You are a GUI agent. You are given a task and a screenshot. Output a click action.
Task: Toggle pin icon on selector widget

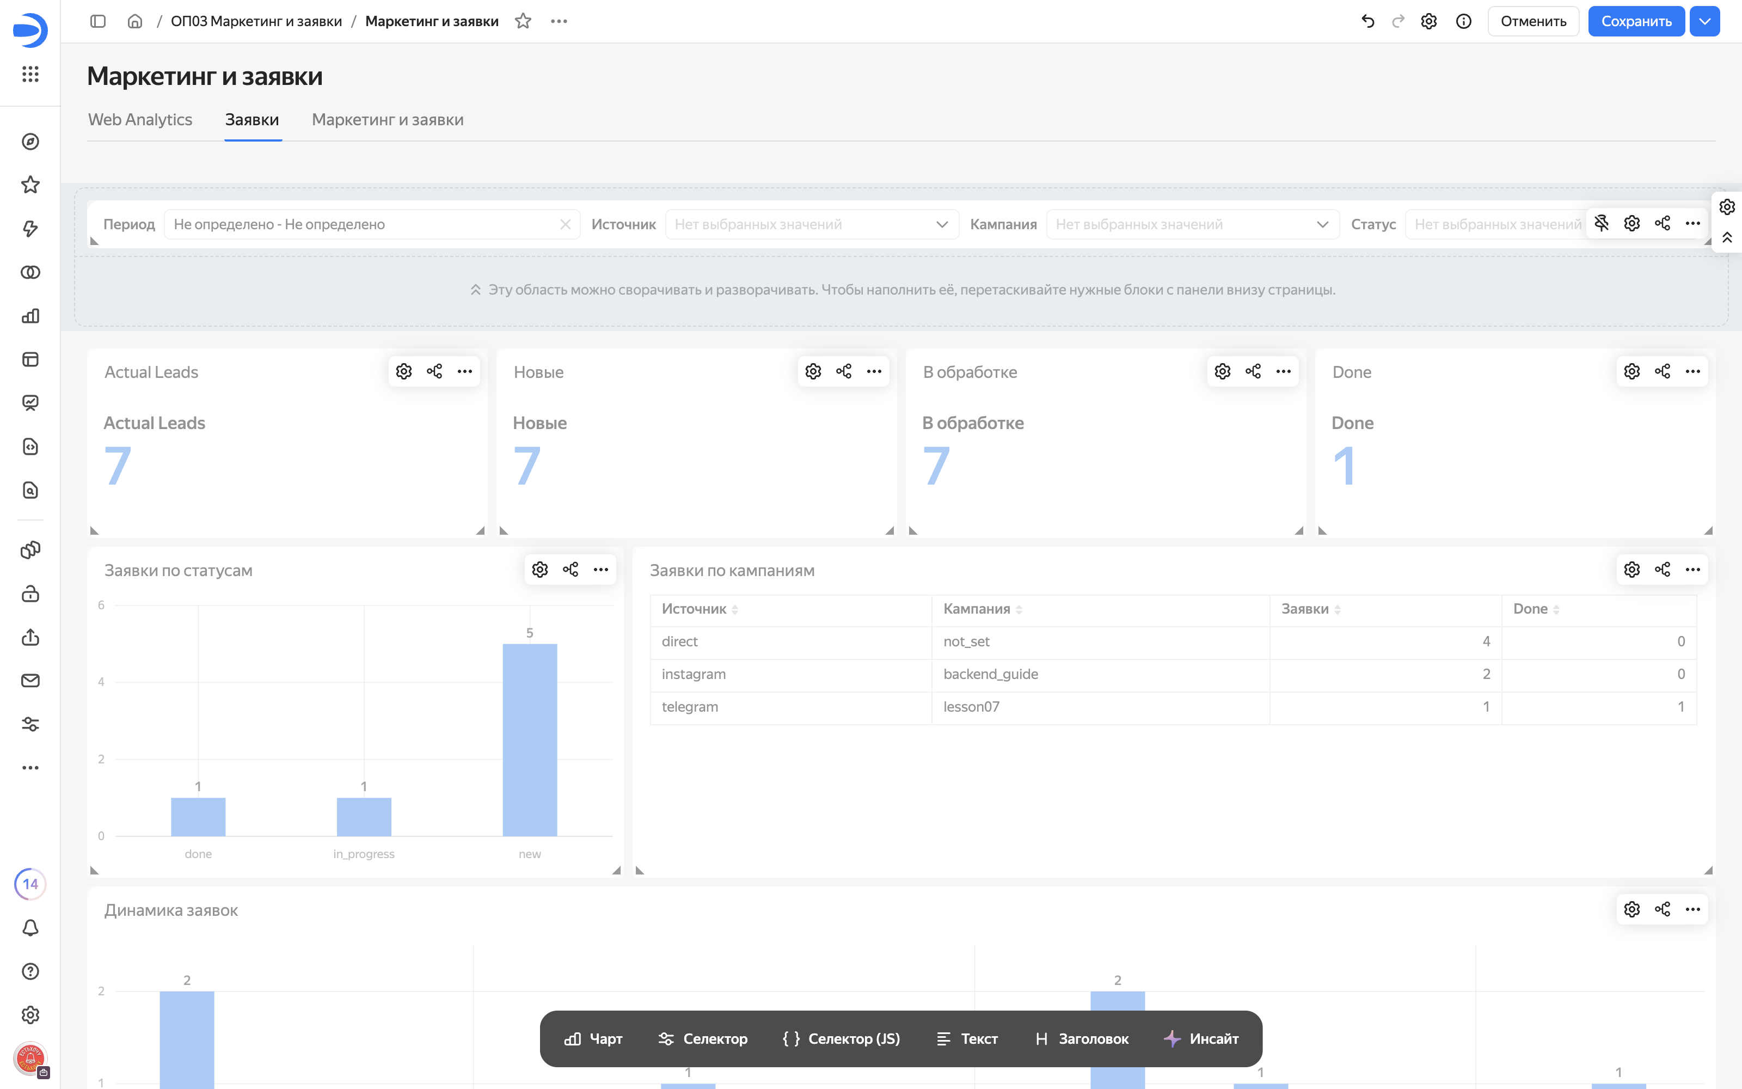(1602, 223)
